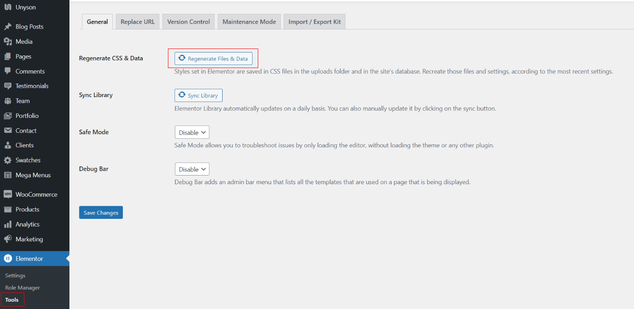Viewport: 634px width, 309px height.
Task: Open the Import / Export Kit tab
Action: pyautogui.click(x=315, y=22)
